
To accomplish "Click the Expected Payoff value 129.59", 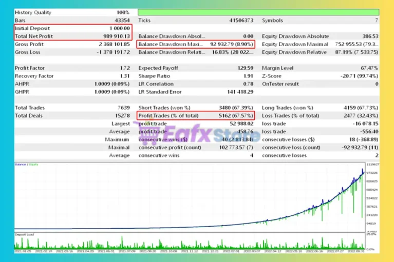I will (246, 68).
